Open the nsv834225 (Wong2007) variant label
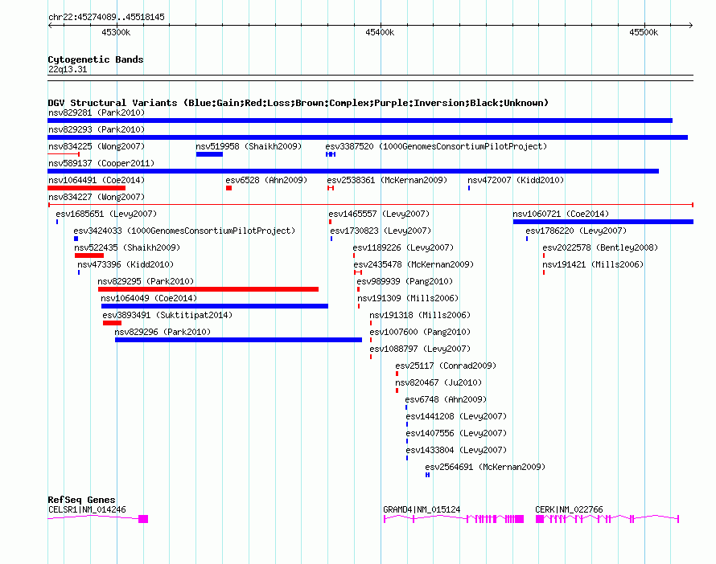The height and width of the screenshot is (564, 716). click(97, 146)
